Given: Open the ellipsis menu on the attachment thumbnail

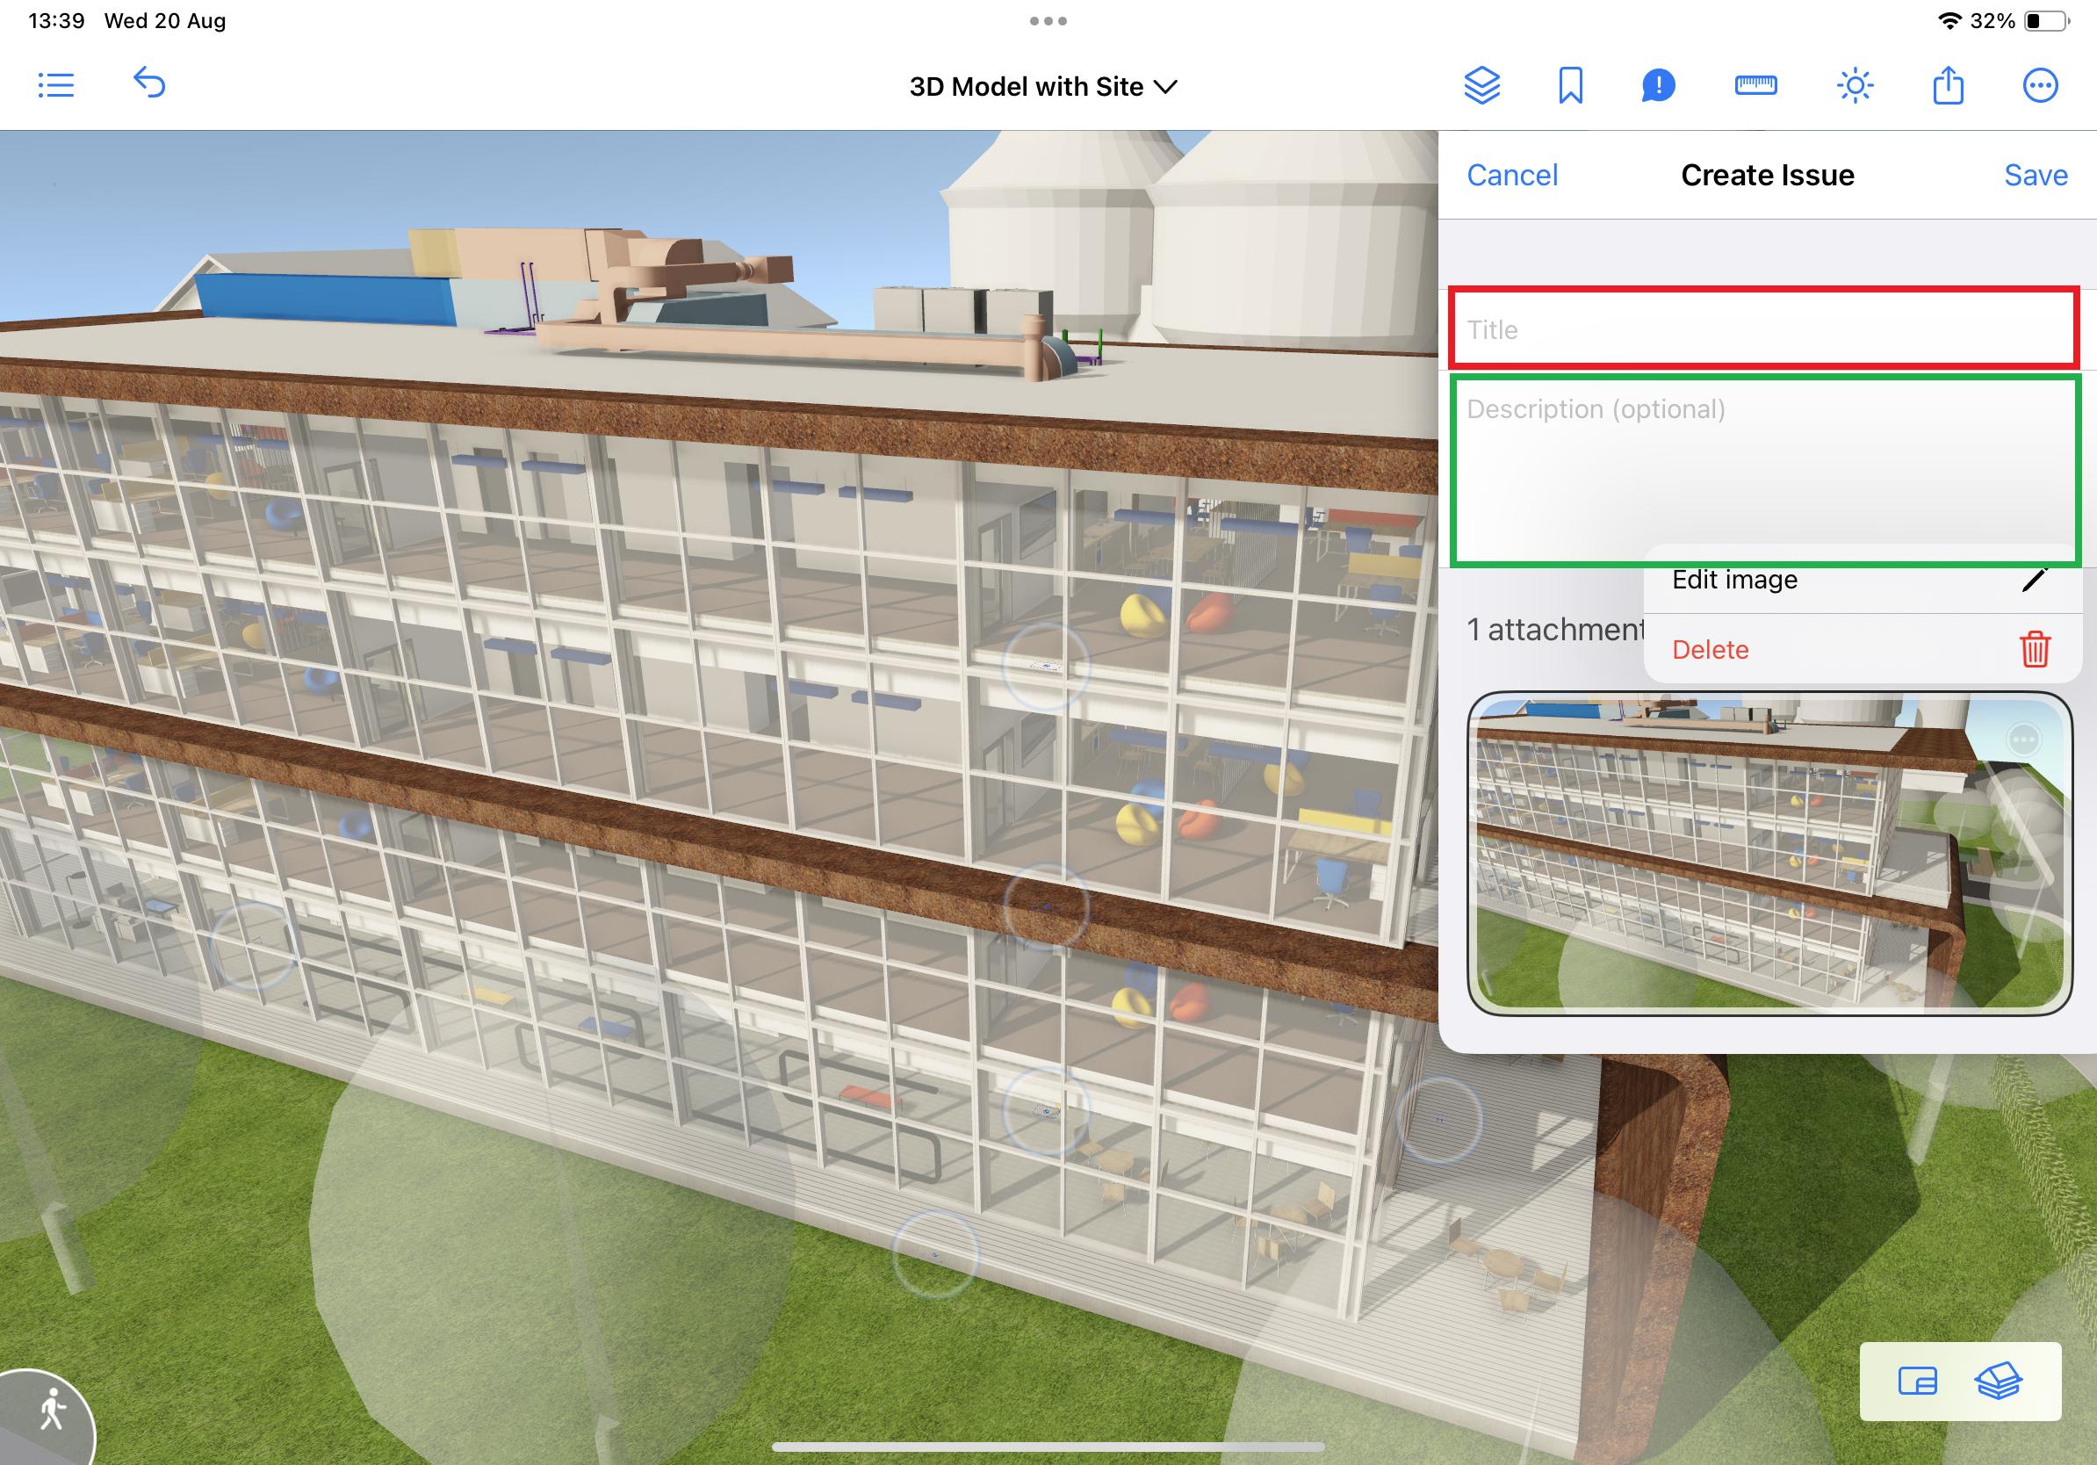Looking at the screenshot, I should (x=2023, y=739).
